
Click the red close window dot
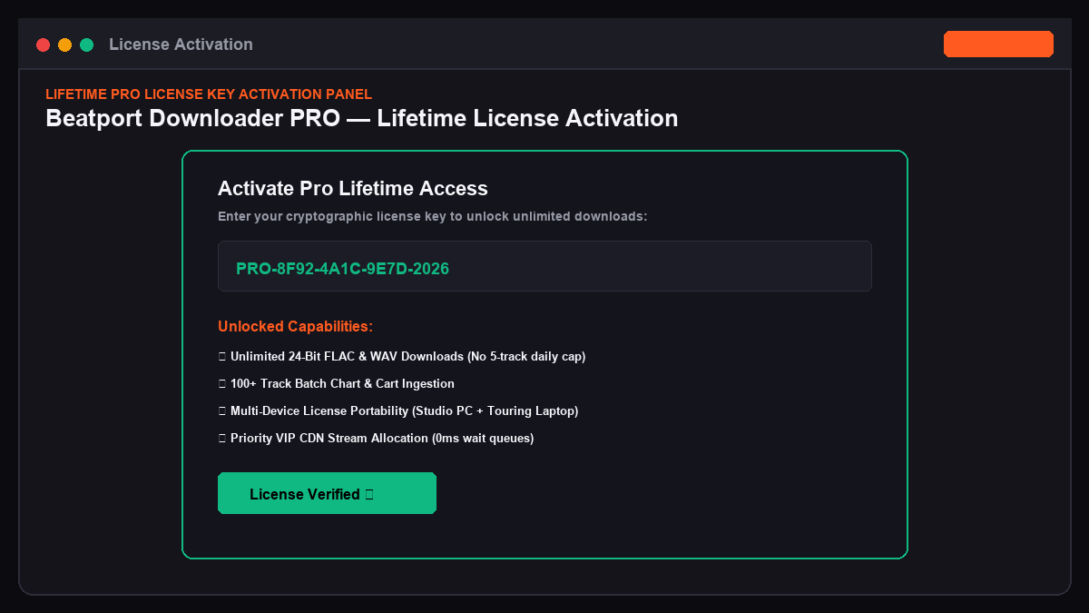43,44
